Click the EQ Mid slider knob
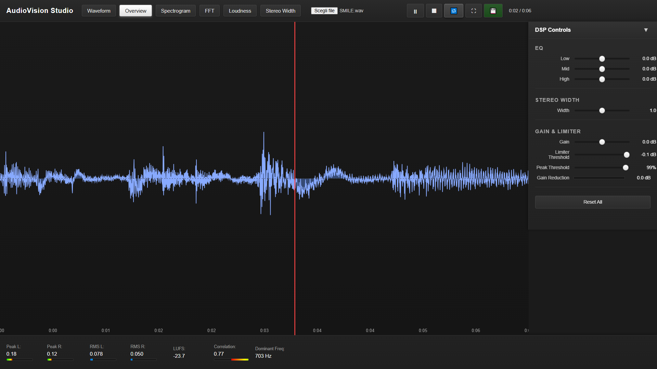The image size is (657, 369). point(602,69)
